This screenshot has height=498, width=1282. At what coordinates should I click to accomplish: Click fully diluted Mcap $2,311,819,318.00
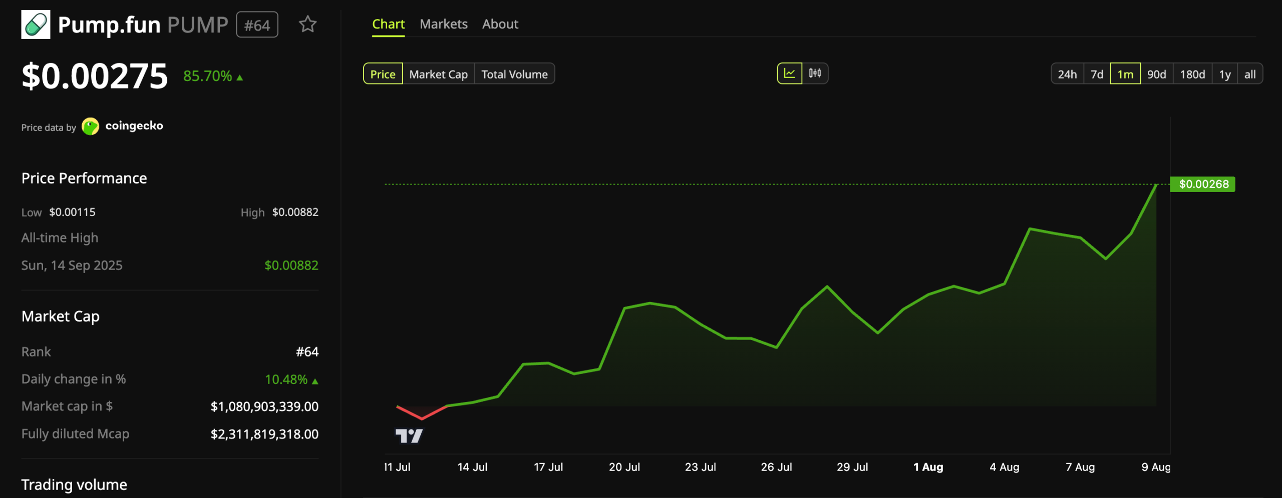point(264,434)
